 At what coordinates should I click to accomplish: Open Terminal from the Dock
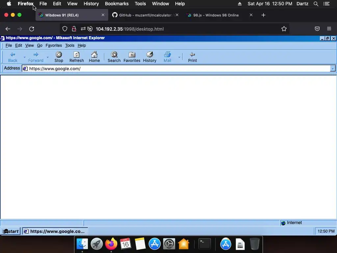[x=205, y=244]
